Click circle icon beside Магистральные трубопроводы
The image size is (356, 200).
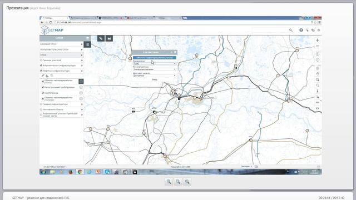[81, 87]
